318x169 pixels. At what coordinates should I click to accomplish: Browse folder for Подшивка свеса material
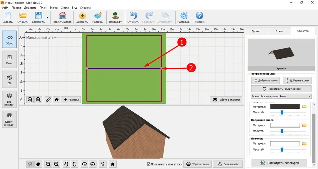[x=304, y=125]
